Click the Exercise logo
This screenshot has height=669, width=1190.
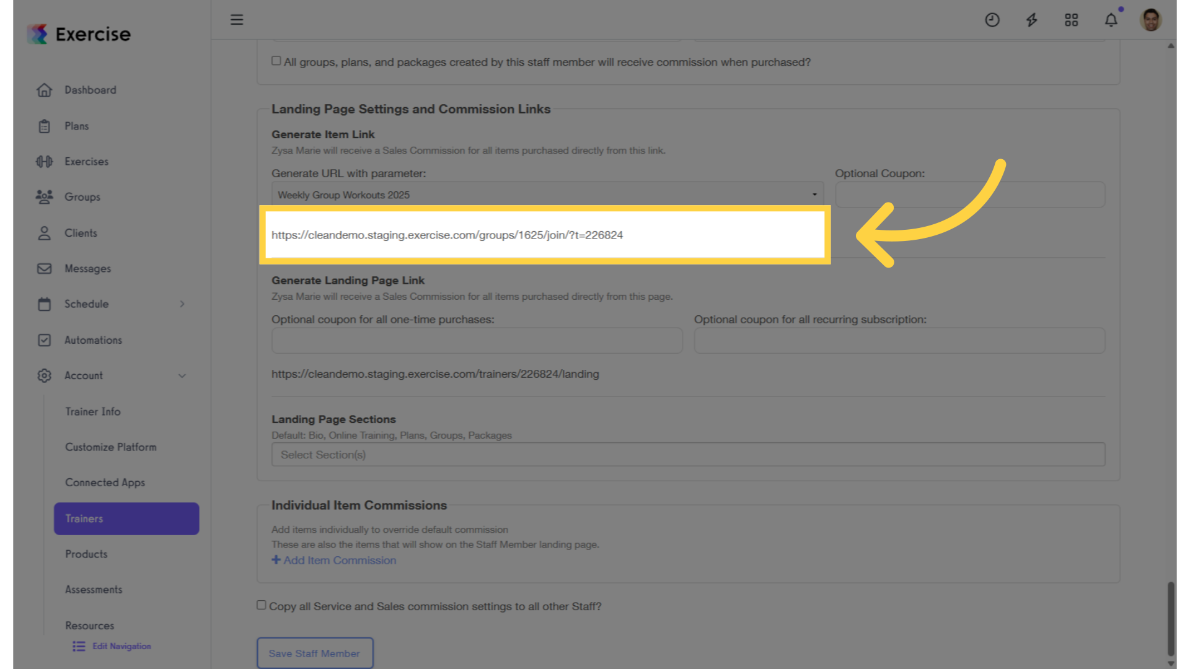pyautogui.click(x=79, y=34)
